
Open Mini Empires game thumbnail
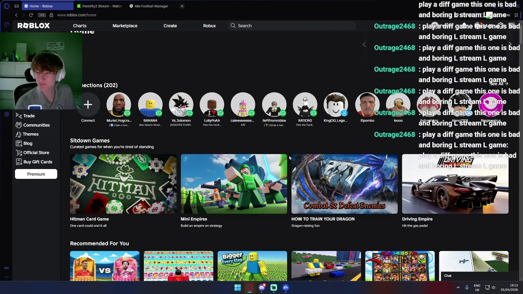(234, 184)
